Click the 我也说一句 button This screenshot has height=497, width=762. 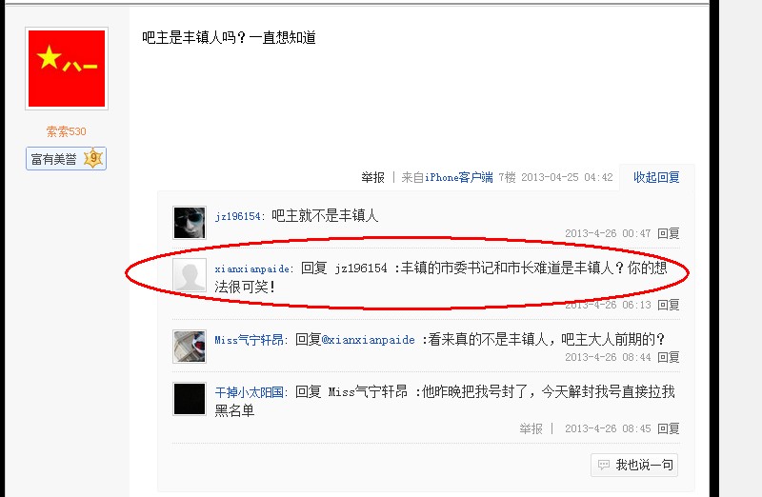[x=634, y=465]
